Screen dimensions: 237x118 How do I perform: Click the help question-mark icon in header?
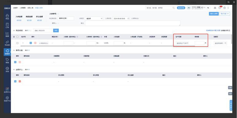coord(224,8)
